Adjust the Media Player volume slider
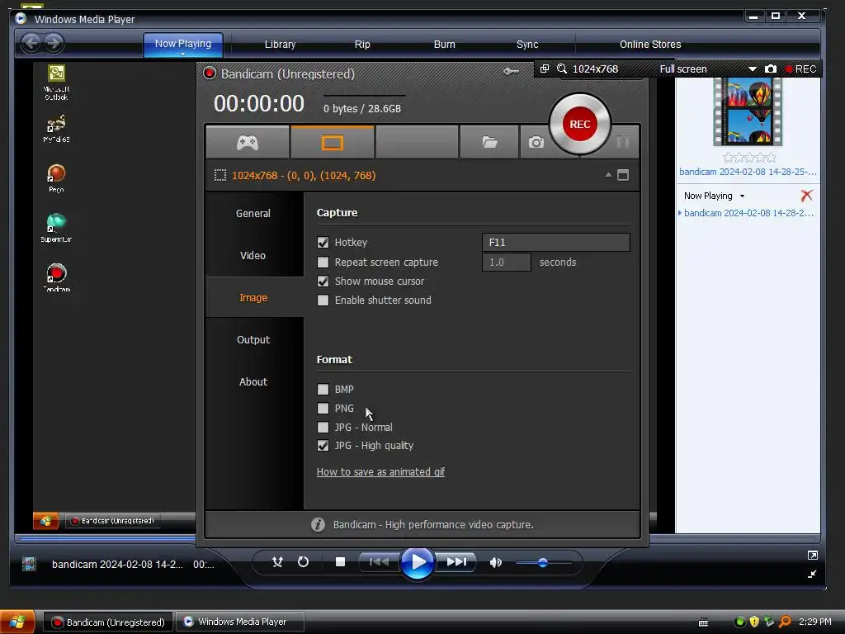Viewport: 845px width, 634px height. (x=543, y=562)
